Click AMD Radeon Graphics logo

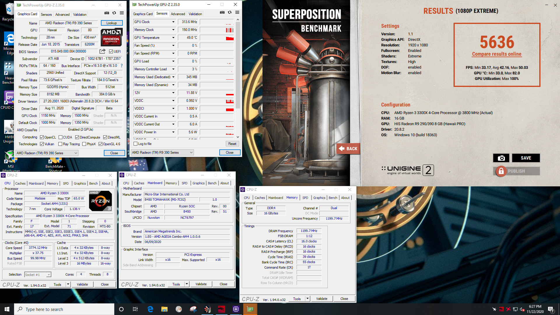tap(112, 37)
